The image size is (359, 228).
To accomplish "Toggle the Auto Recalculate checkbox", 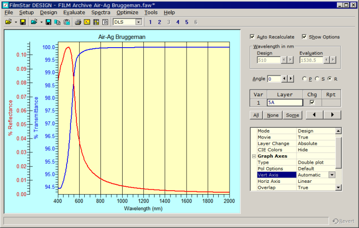I will [252, 37].
